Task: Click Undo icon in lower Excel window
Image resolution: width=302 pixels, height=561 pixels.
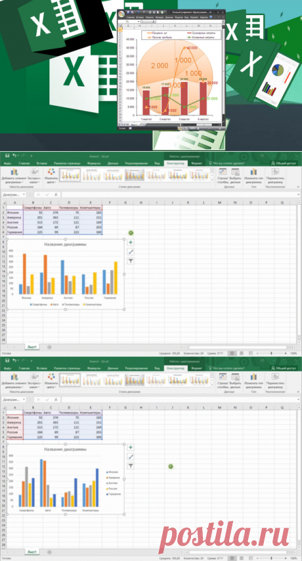Action: (x=14, y=361)
